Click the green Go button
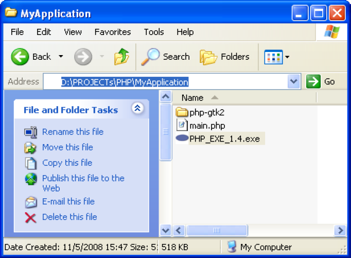 [x=320, y=81]
